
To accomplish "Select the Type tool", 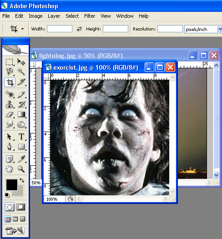I will coord(21,137).
